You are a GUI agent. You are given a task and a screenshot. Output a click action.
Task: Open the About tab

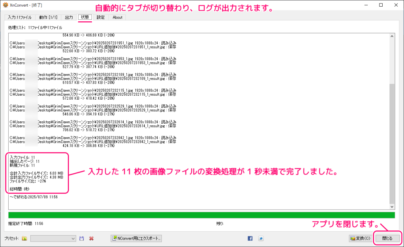tap(117, 17)
